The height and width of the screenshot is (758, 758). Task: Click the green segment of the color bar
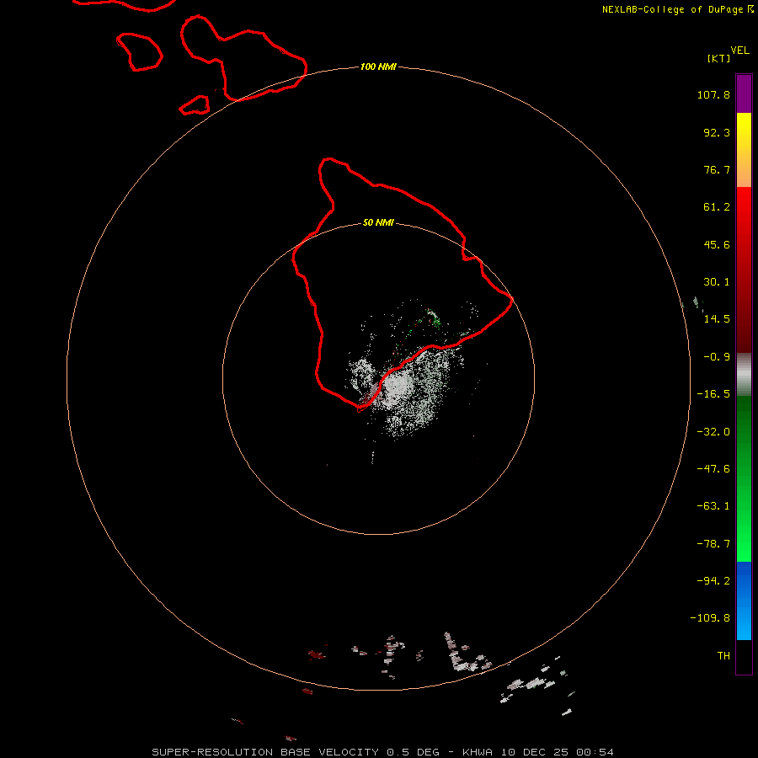744,478
